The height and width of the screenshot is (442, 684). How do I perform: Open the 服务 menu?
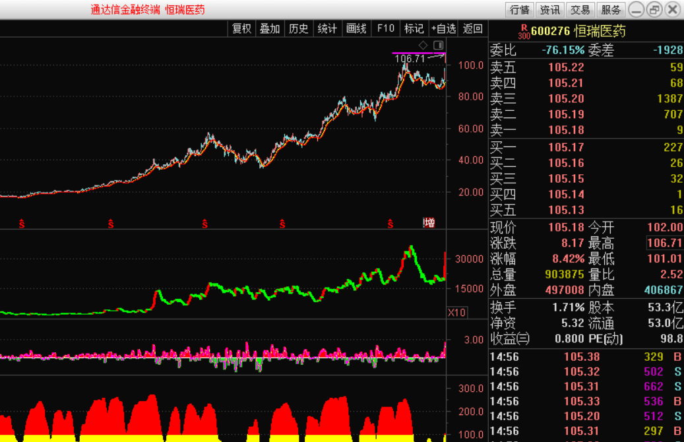tap(611, 9)
